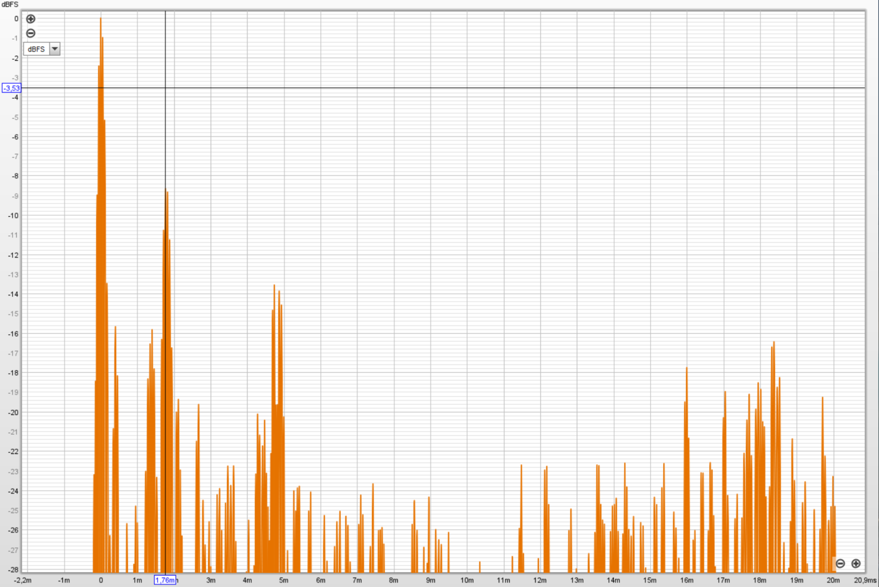The image size is (879, 587).
Task: Select the -6 label on the level axis
Action: coord(15,137)
